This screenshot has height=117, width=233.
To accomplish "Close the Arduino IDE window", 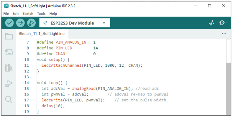I will tap(224, 6).
